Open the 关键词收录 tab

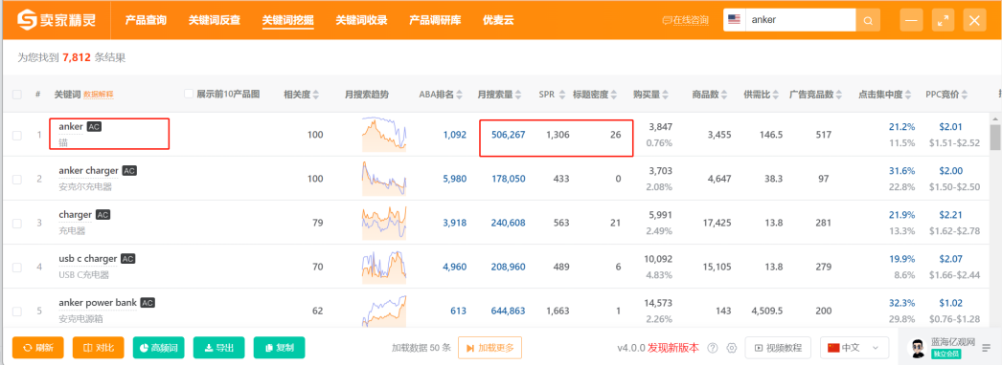point(362,20)
